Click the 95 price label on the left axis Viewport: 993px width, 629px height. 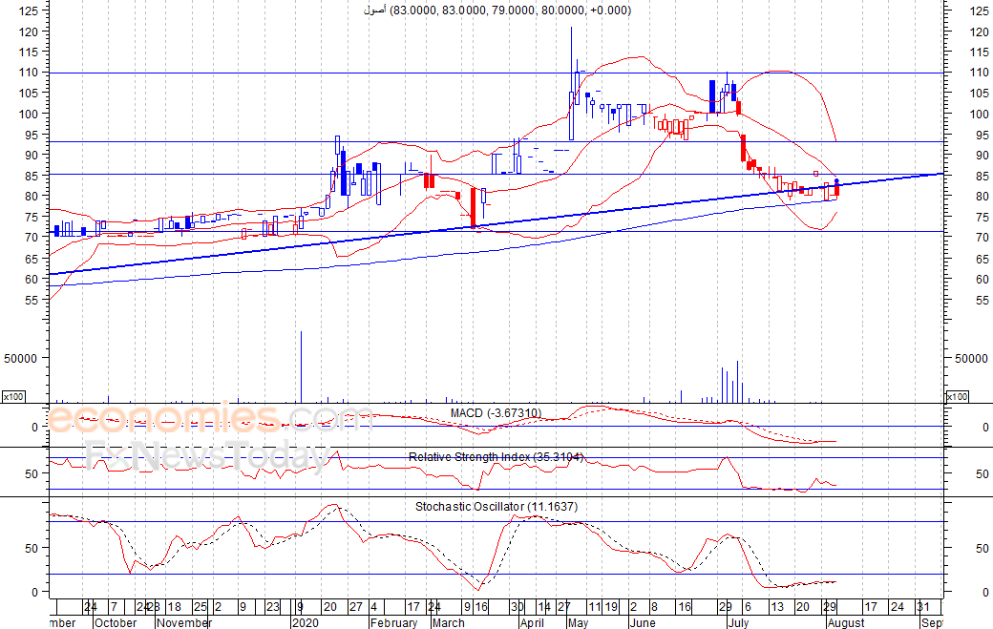32,135
